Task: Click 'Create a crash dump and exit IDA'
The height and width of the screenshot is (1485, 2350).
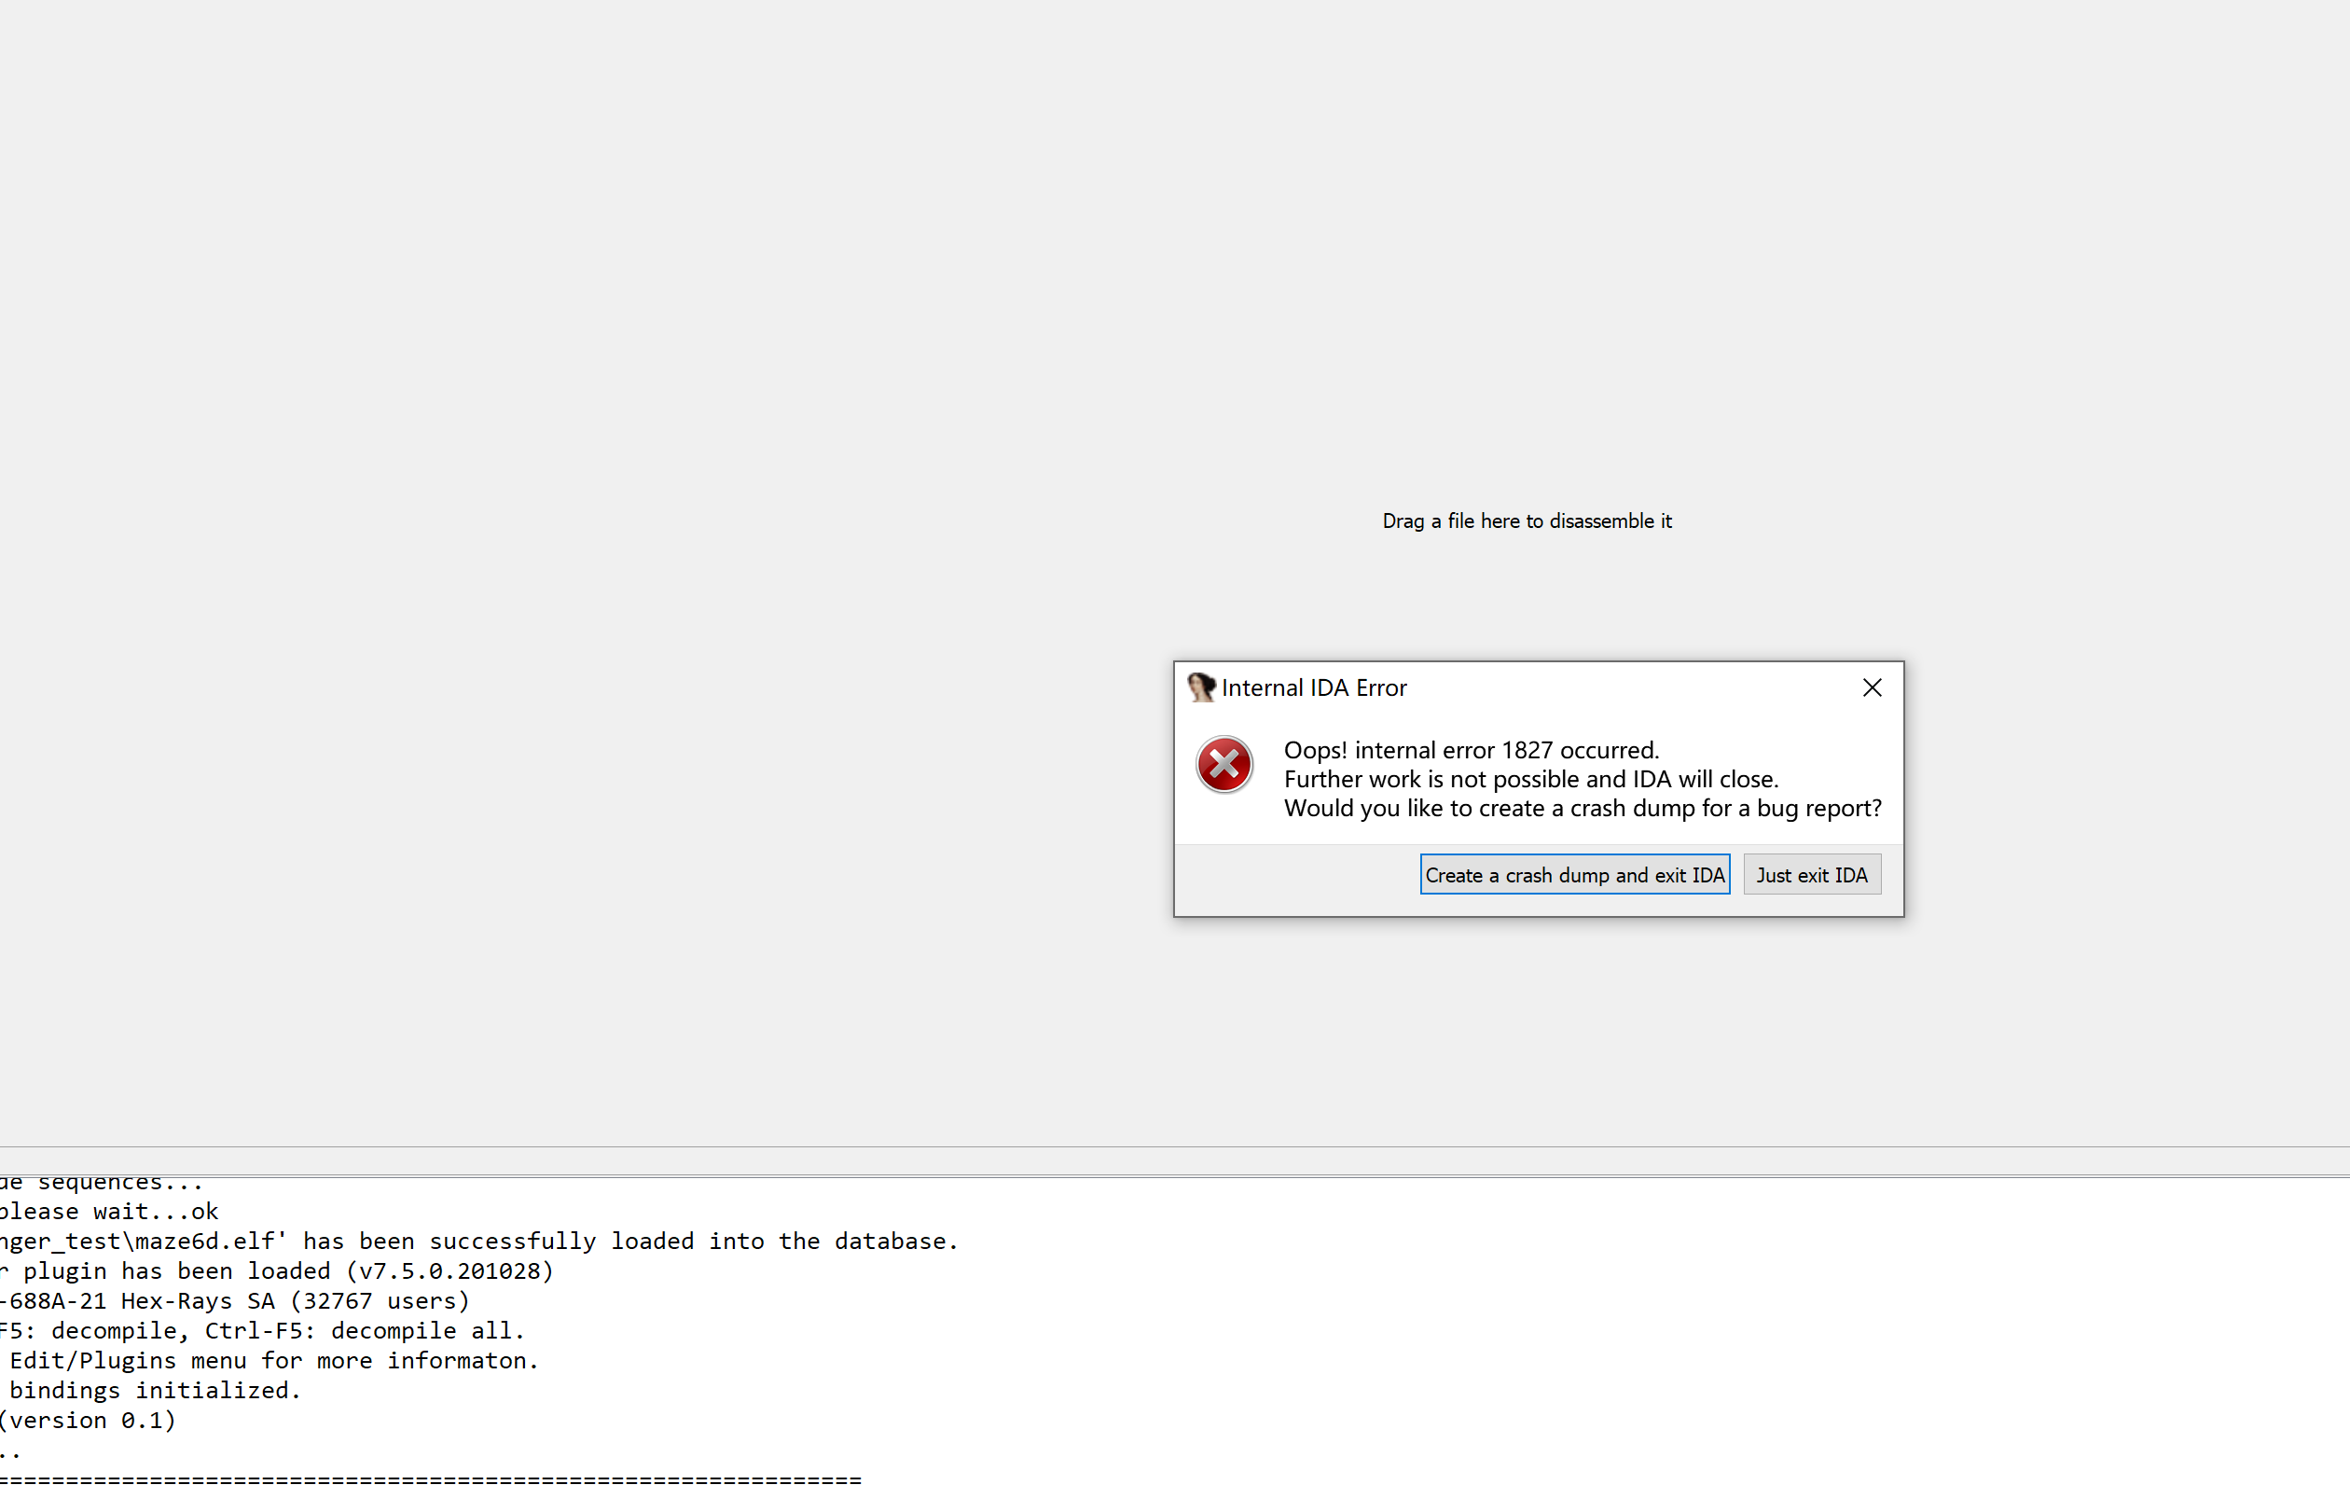Action: 1574,875
